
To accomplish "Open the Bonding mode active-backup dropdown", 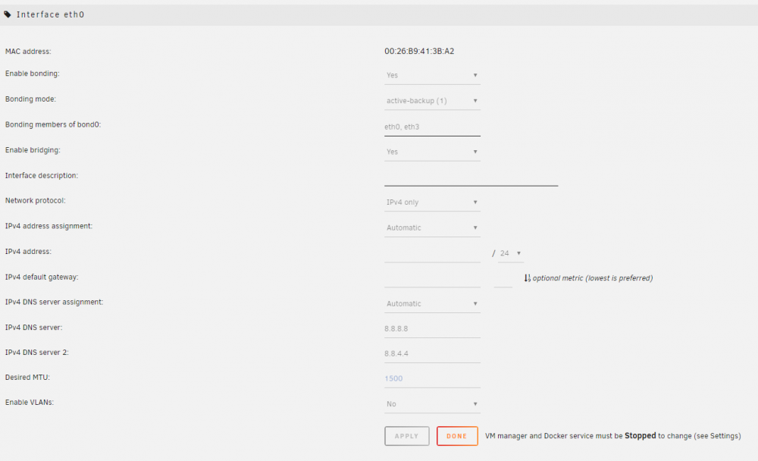I will [432, 101].
